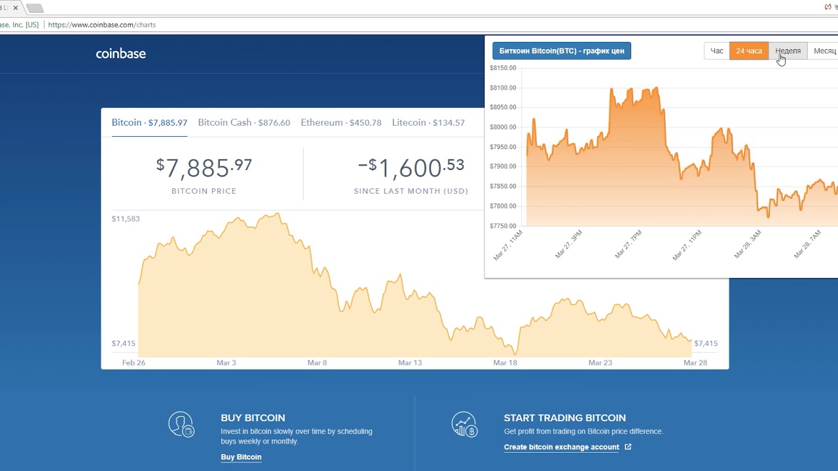
Task: Click the BUY BITCOIN heading
Action: coord(253,418)
